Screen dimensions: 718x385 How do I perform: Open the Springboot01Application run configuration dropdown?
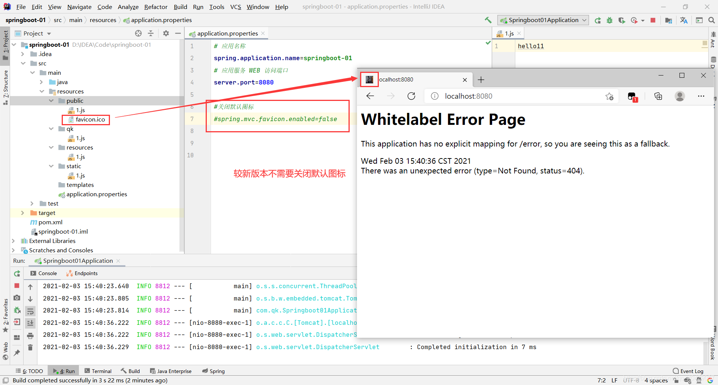(x=543, y=20)
